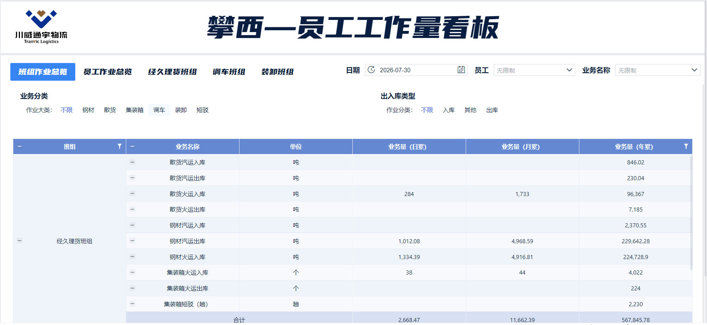
Task: Click the 趟 unit cell
Action: [296, 304]
